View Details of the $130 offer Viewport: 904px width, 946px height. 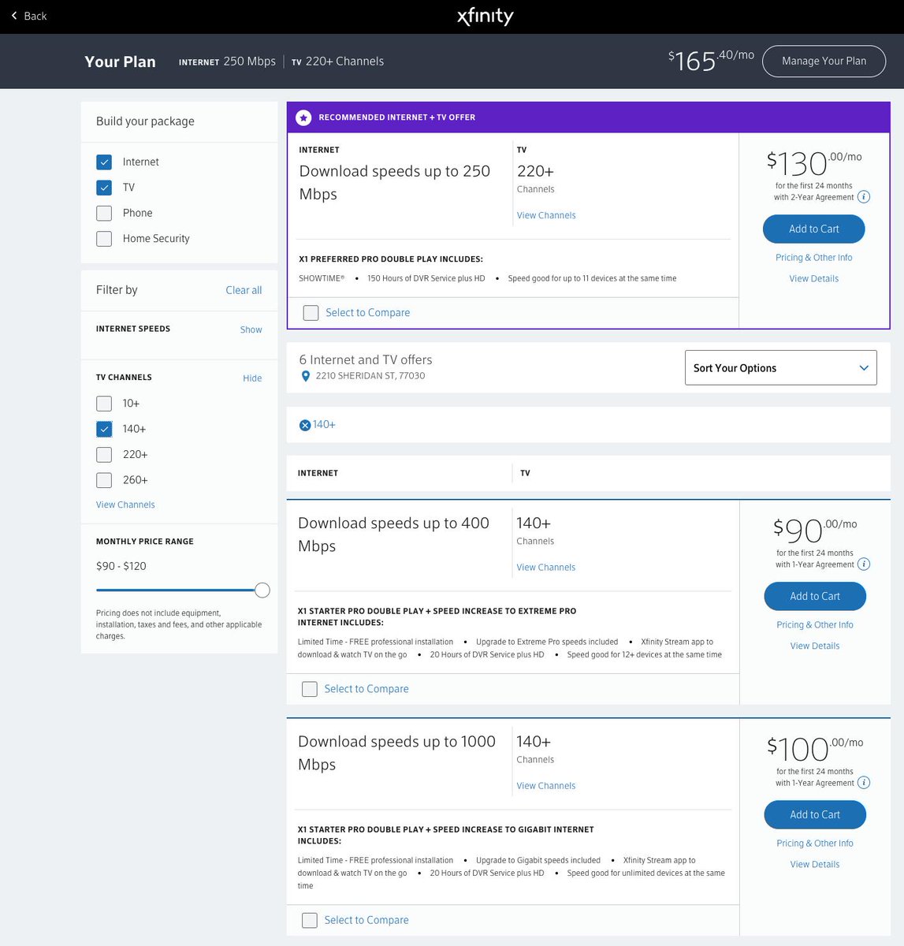(x=814, y=278)
